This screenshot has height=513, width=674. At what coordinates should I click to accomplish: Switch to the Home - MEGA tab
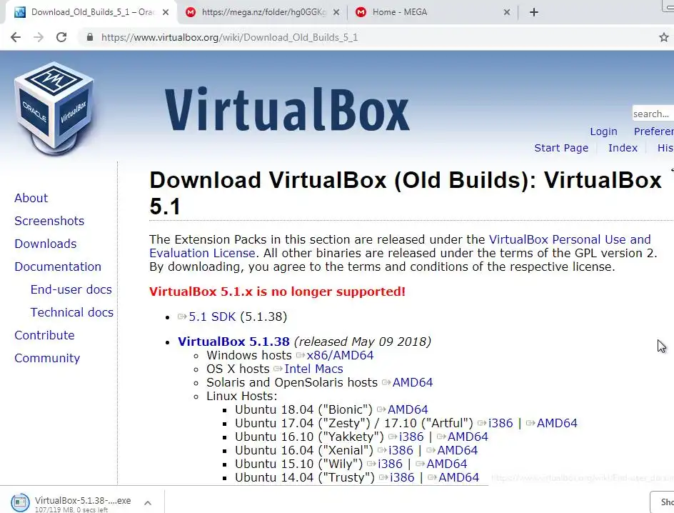coord(433,12)
